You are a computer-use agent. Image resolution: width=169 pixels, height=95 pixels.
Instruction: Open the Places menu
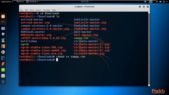[x=20, y=2]
